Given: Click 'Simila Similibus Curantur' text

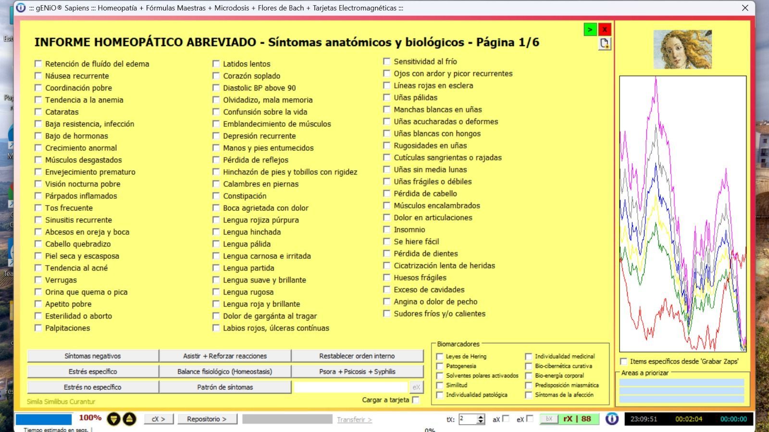Looking at the screenshot, I should tap(61, 402).
